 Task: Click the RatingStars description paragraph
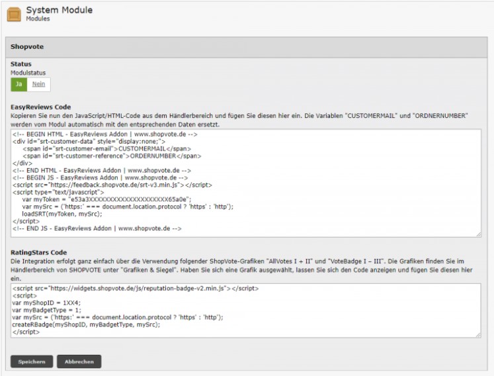point(241,270)
